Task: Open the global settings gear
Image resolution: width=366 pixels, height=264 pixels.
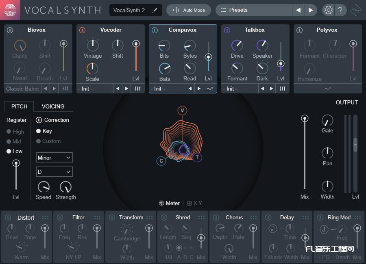Action: tap(328, 10)
